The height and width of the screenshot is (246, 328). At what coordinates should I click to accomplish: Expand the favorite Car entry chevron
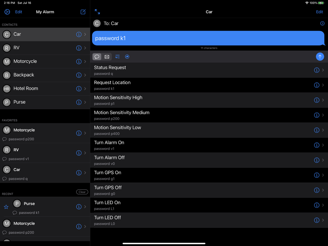point(85,173)
